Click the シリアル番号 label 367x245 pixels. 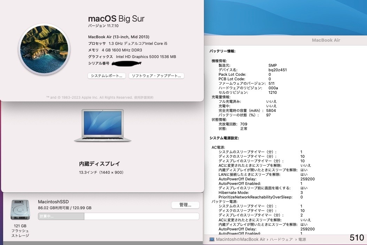(x=99, y=63)
